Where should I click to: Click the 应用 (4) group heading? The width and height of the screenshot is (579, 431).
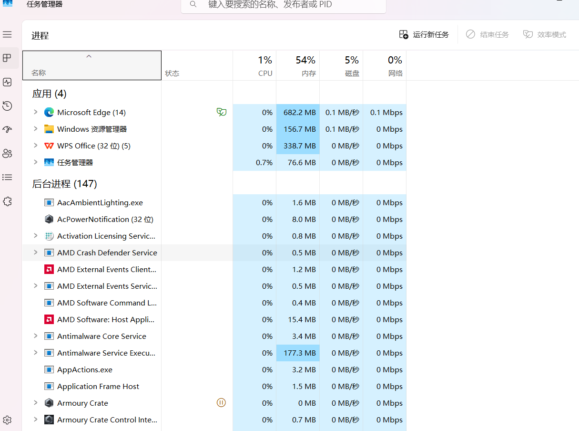point(49,94)
